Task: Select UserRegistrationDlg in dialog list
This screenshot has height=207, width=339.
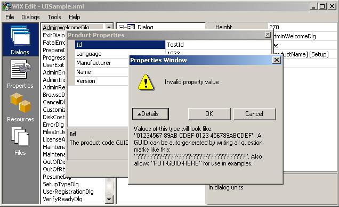Action: 68,192
